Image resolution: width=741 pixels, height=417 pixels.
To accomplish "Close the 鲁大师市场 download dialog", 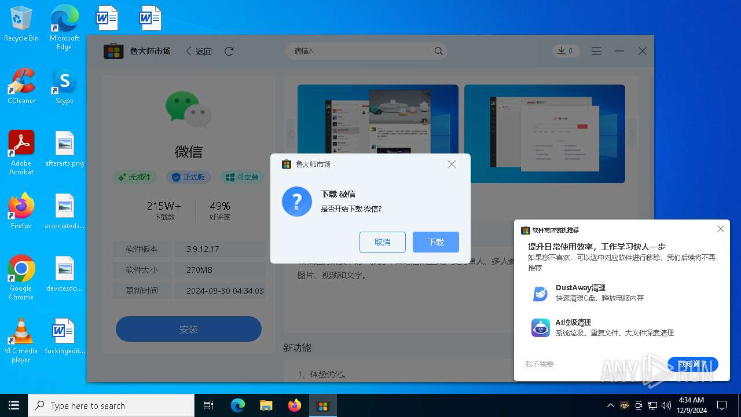I will (x=452, y=164).
